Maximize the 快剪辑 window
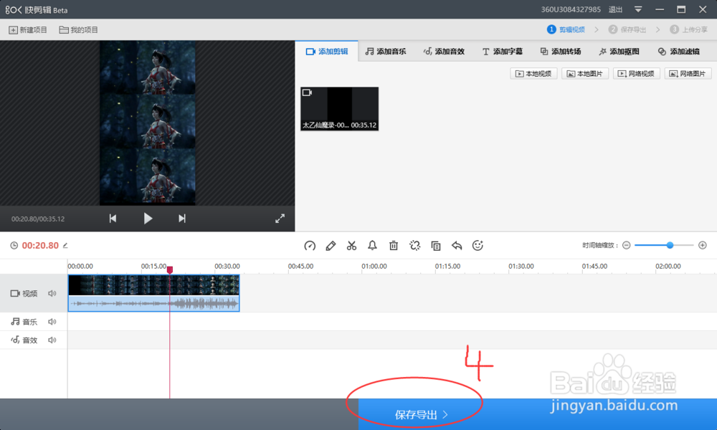Viewport: 717px width, 430px height. tap(681, 9)
